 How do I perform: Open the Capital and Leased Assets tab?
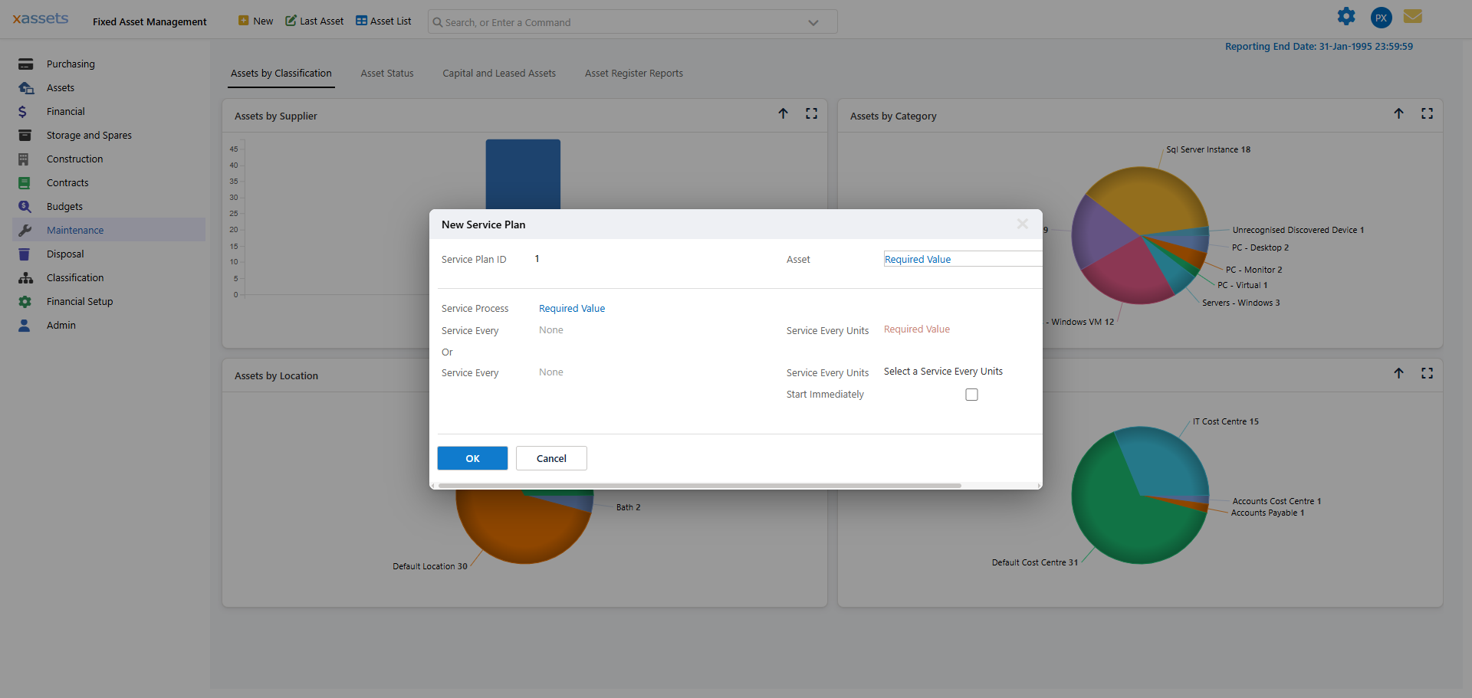click(x=499, y=74)
